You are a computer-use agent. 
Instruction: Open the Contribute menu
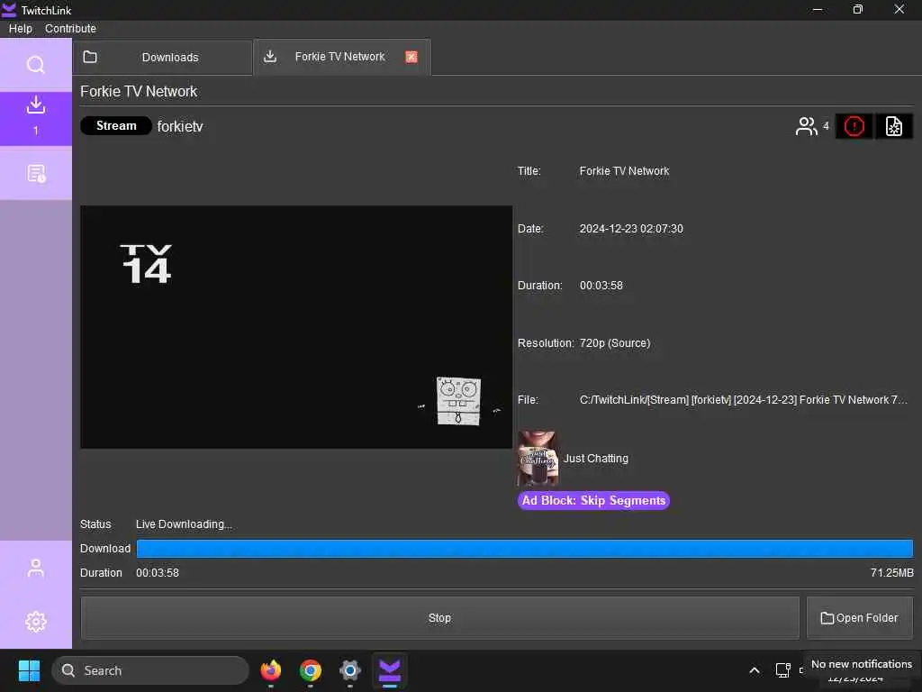coord(70,28)
